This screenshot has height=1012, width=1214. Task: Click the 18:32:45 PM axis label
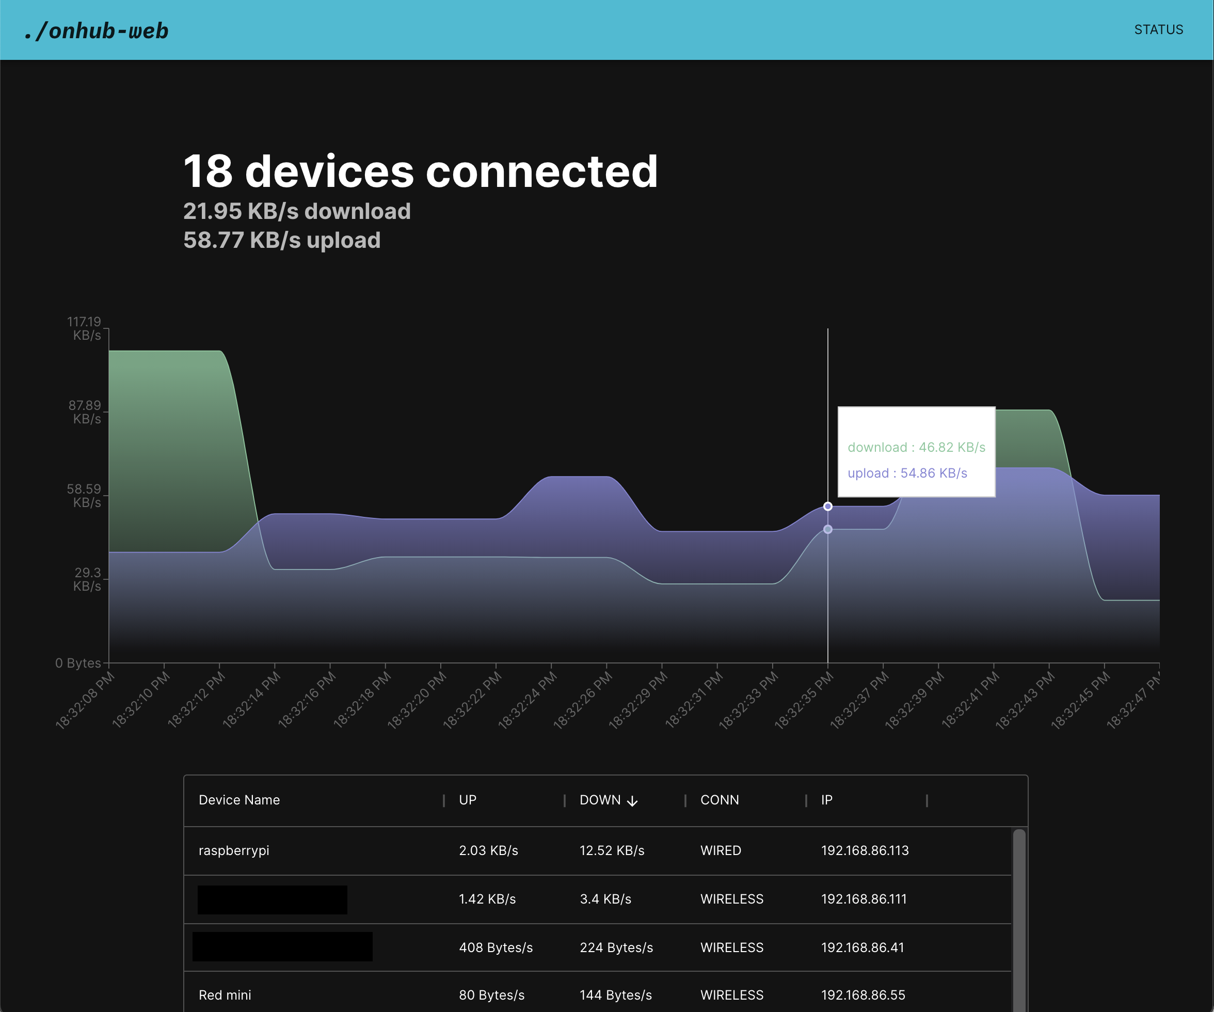pos(1080,700)
